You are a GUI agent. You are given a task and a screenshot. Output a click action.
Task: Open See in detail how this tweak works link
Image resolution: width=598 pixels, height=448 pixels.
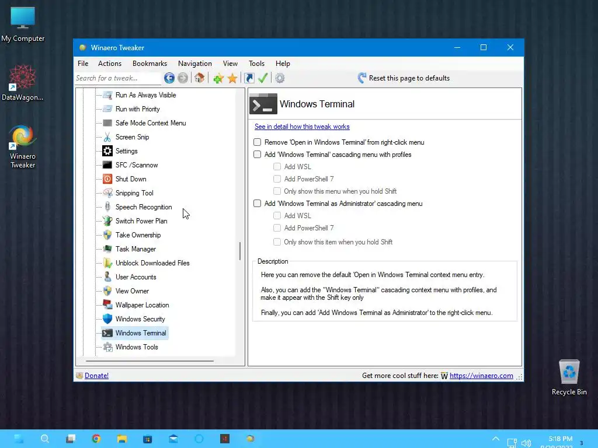[302, 127]
